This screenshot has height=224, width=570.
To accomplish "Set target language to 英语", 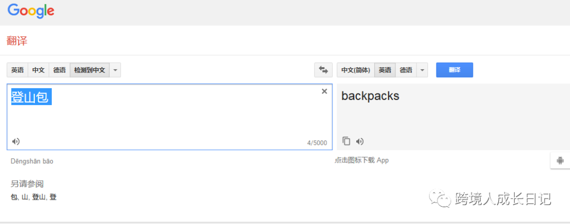I will (x=385, y=70).
